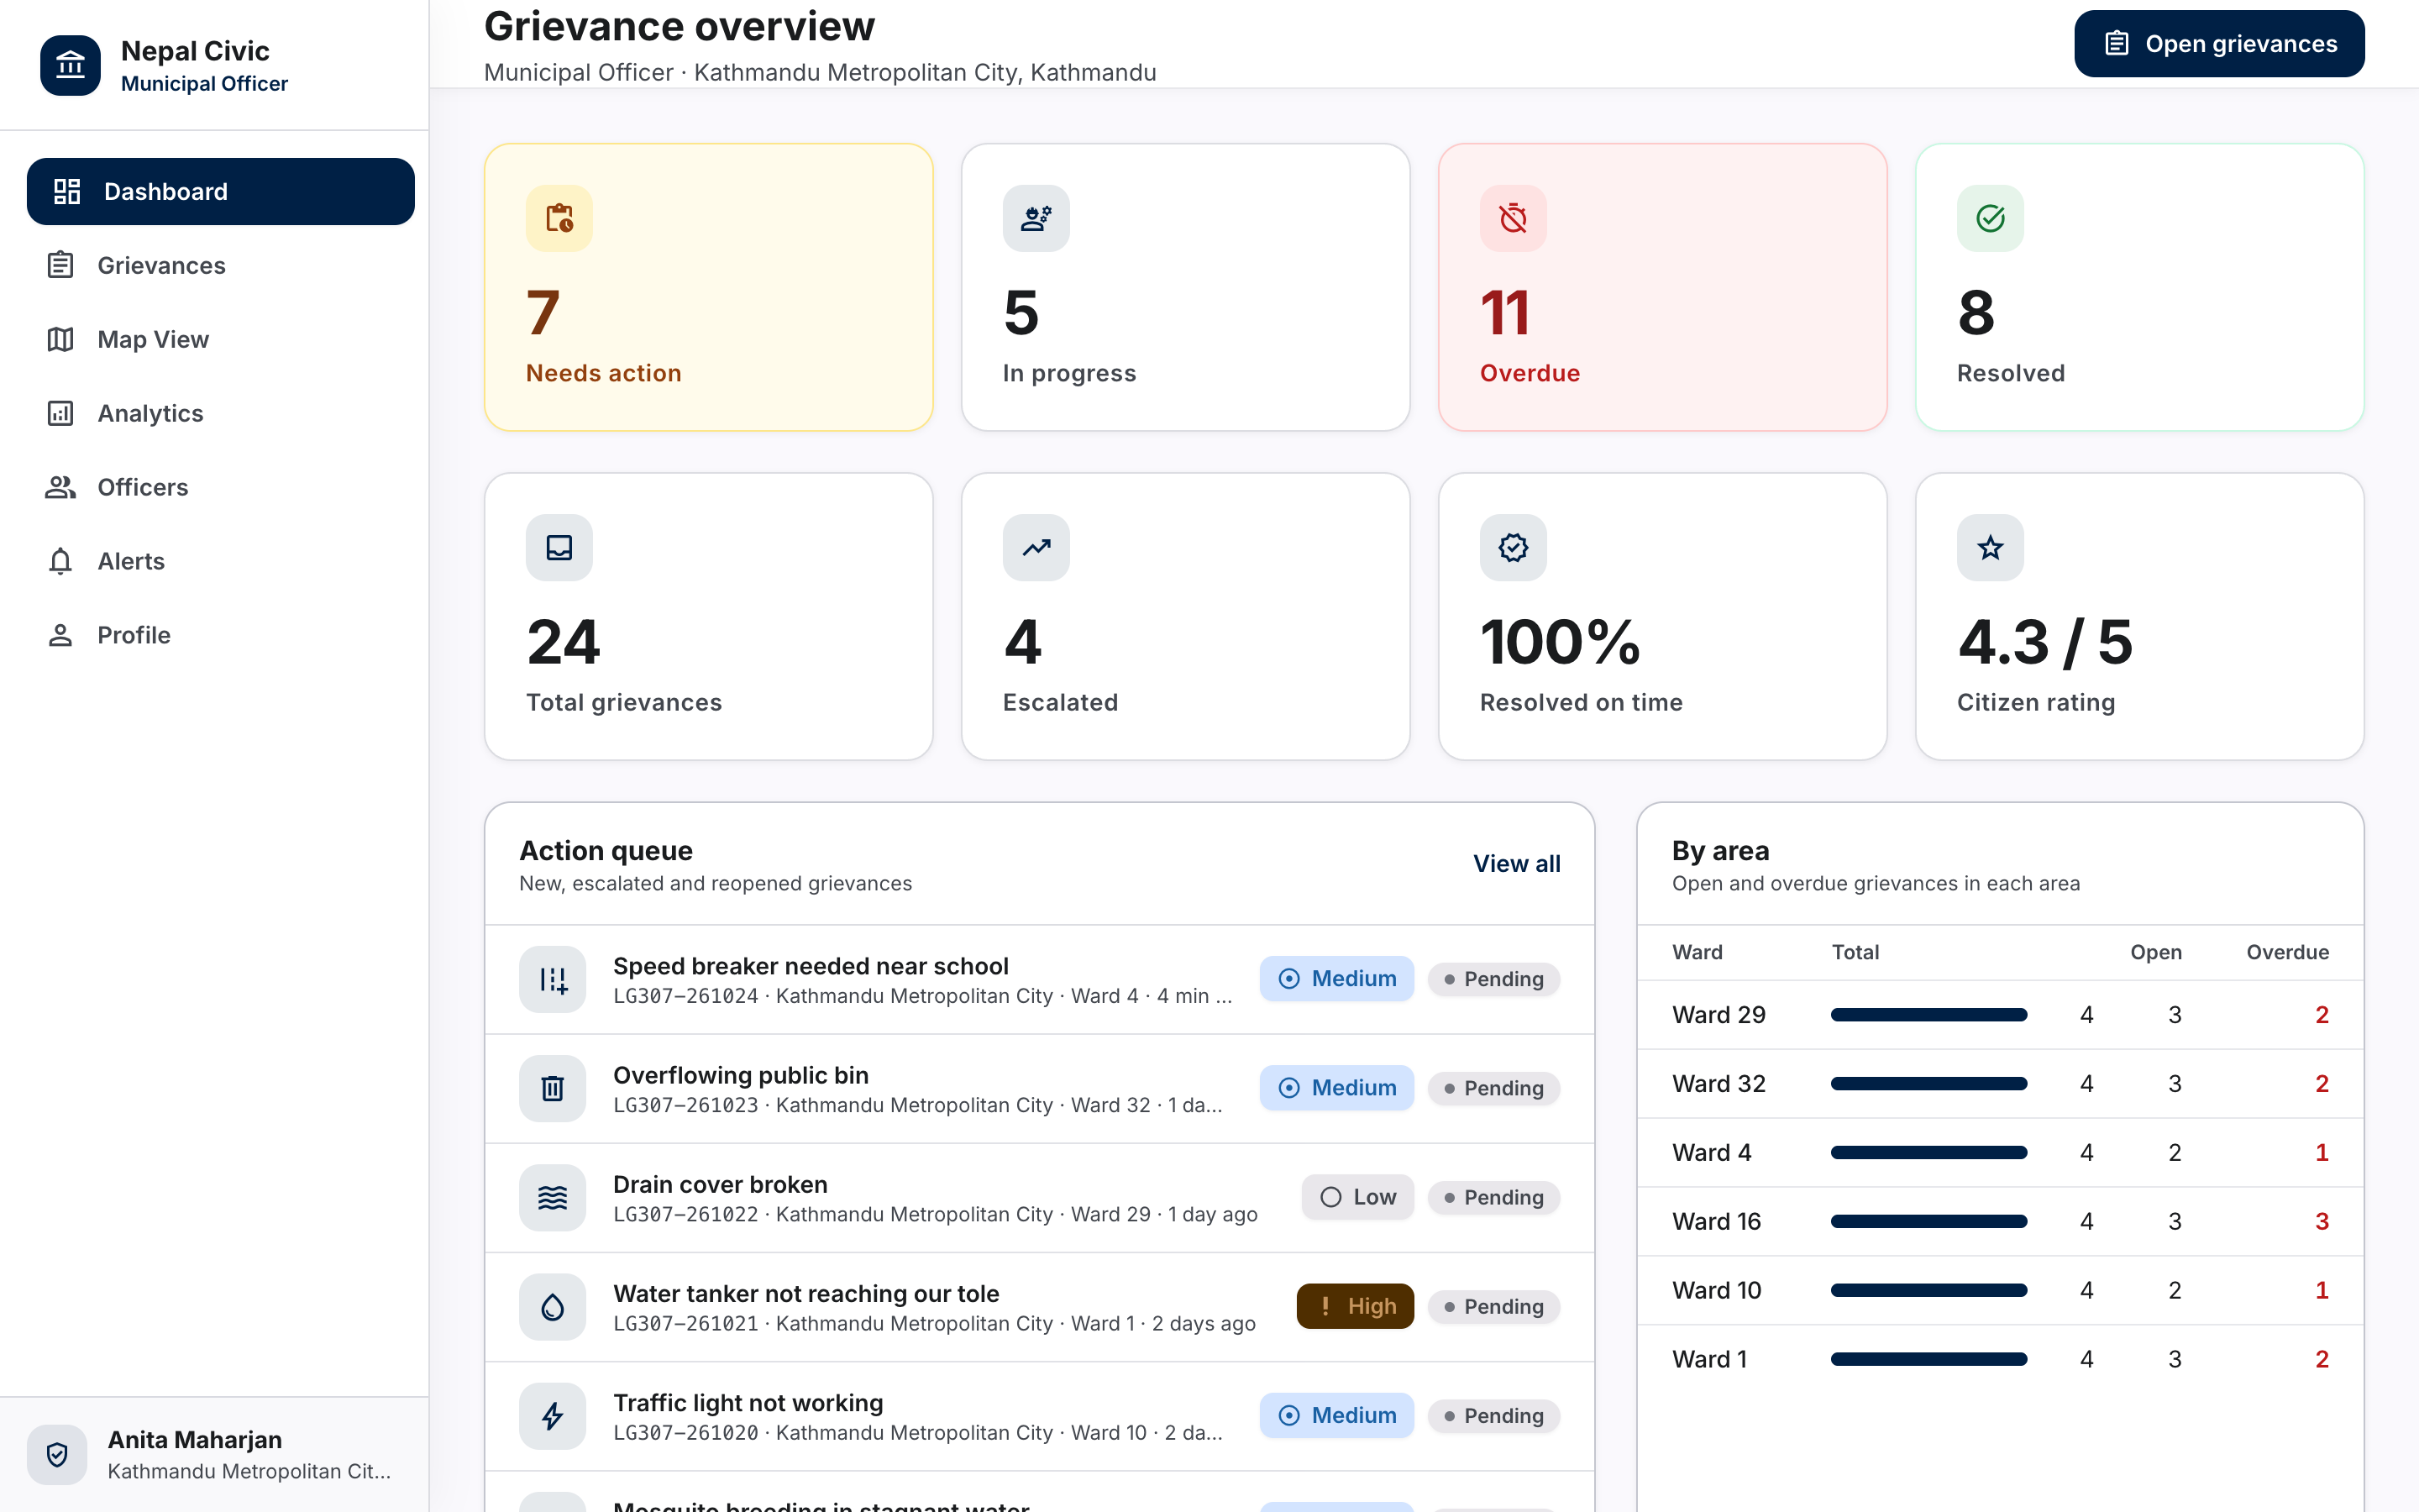Click the Ward 1 total progress bar
This screenshot has height=1512, width=2419.
[x=1928, y=1359]
